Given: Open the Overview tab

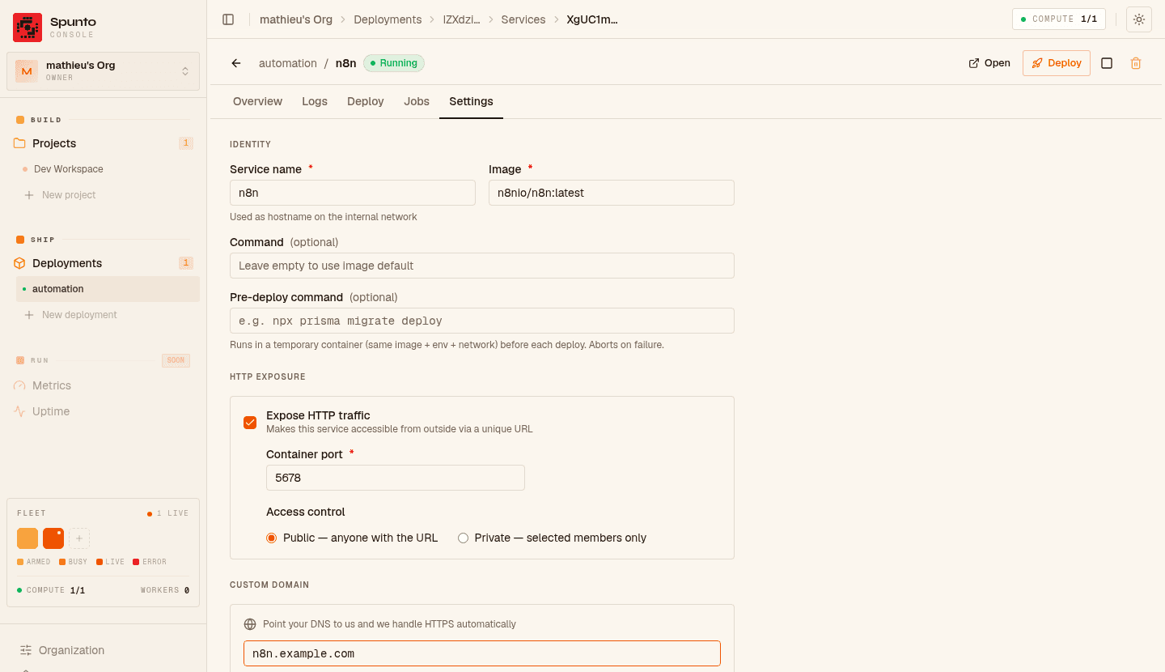Looking at the screenshot, I should pyautogui.click(x=257, y=101).
